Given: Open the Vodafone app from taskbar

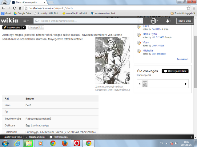Looking at the screenshot, I should tap(77, 143).
